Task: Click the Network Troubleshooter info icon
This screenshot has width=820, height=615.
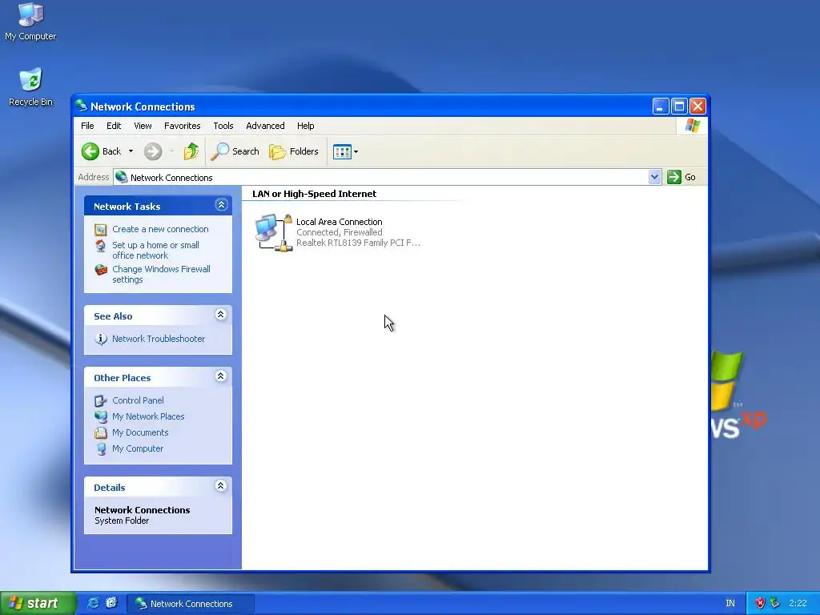Action: point(100,339)
